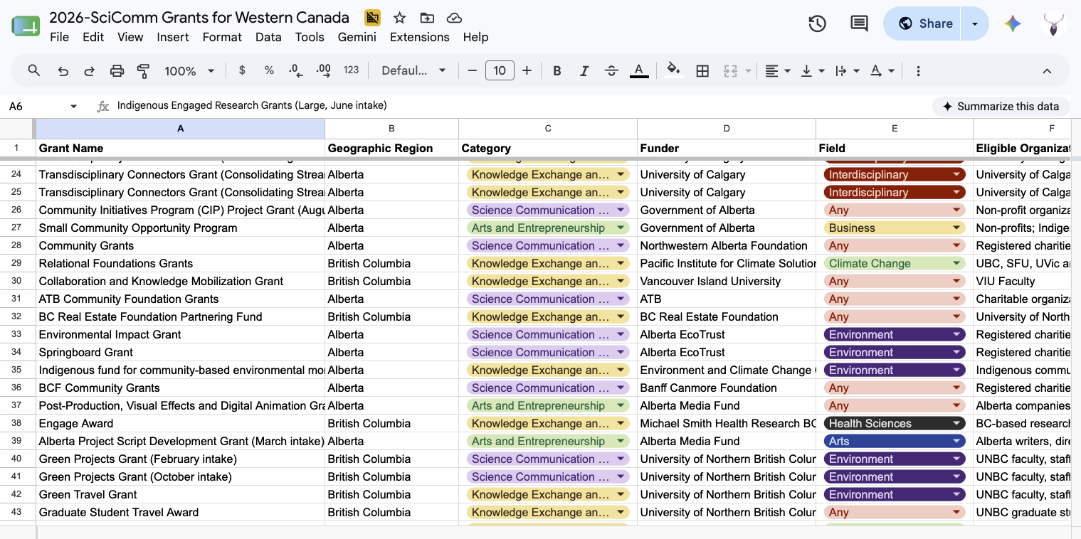Open Category dropdown for BCF Community Grants
This screenshot has height=539, width=1081.
click(621, 388)
